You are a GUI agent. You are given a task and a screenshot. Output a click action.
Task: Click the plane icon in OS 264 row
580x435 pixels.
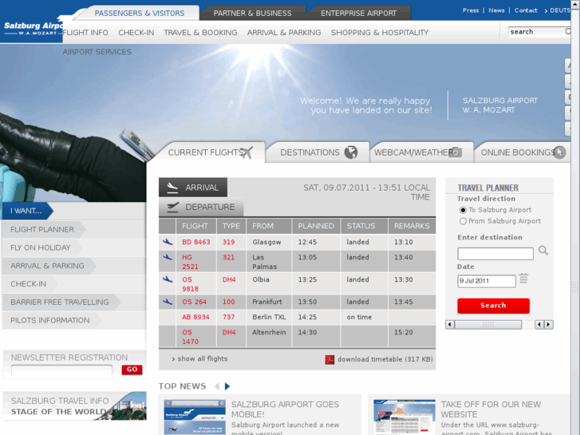pos(168,302)
